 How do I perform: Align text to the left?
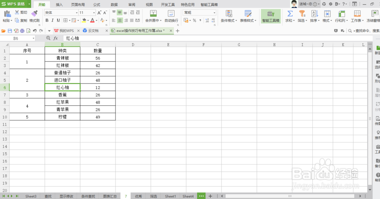point(114,21)
